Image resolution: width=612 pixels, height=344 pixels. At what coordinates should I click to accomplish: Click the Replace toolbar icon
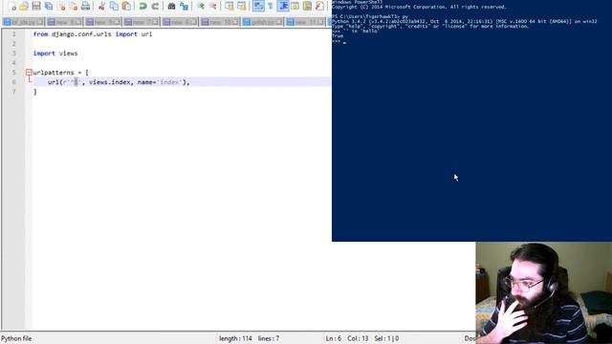point(184,6)
